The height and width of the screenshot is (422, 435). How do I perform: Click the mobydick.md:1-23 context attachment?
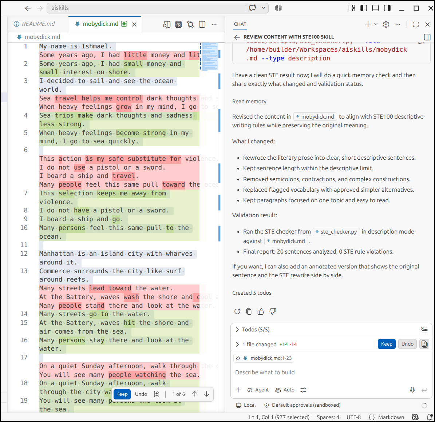[264, 358]
